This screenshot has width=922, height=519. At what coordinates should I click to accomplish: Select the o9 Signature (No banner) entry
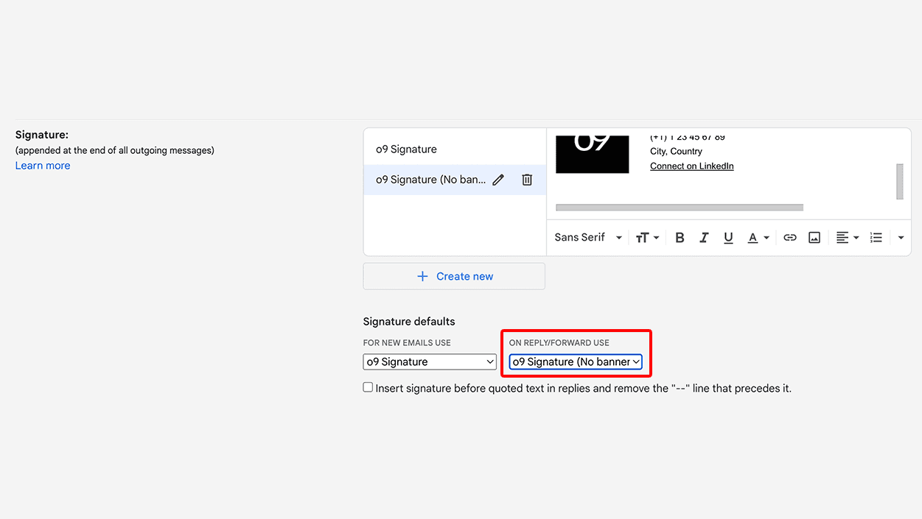pyautogui.click(x=430, y=180)
